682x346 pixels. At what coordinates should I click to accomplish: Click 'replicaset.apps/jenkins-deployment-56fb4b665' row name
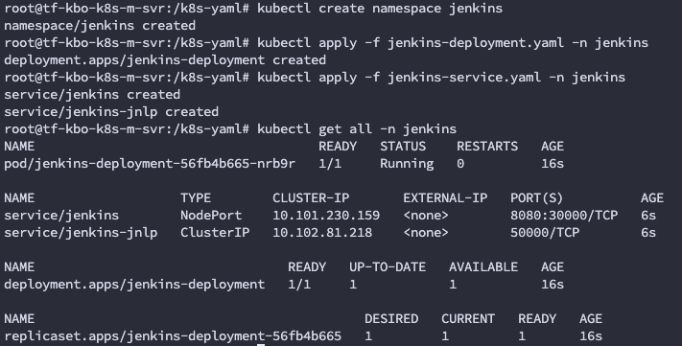(x=173, y=336)
